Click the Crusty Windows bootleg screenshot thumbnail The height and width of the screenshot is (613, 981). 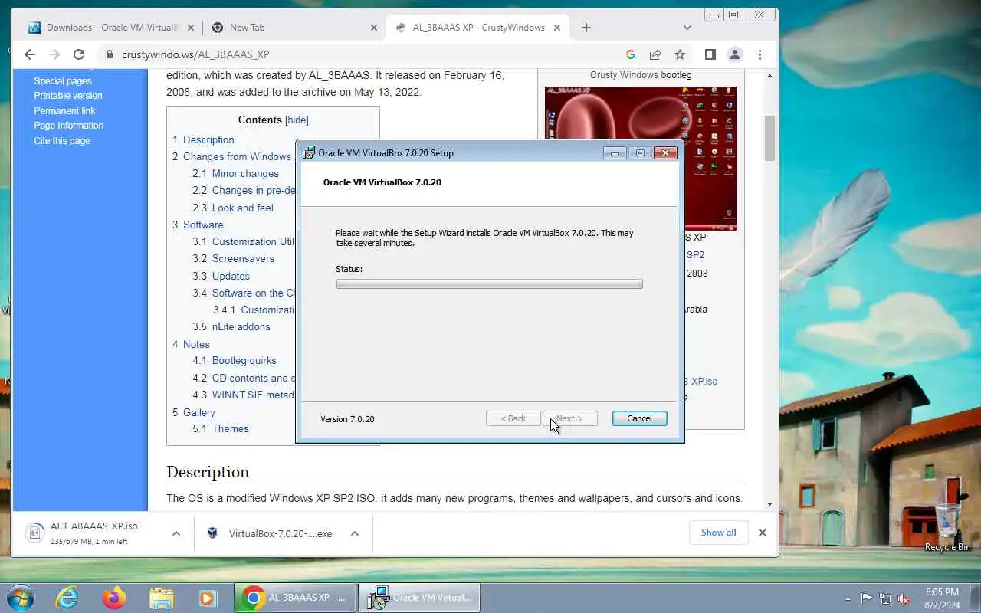pos(641,158)
